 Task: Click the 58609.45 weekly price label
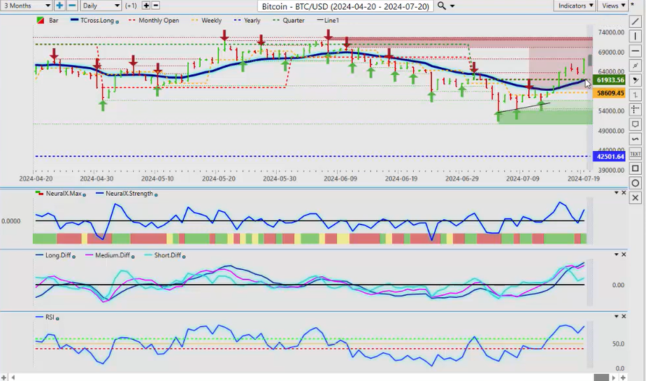click(610, 93)
